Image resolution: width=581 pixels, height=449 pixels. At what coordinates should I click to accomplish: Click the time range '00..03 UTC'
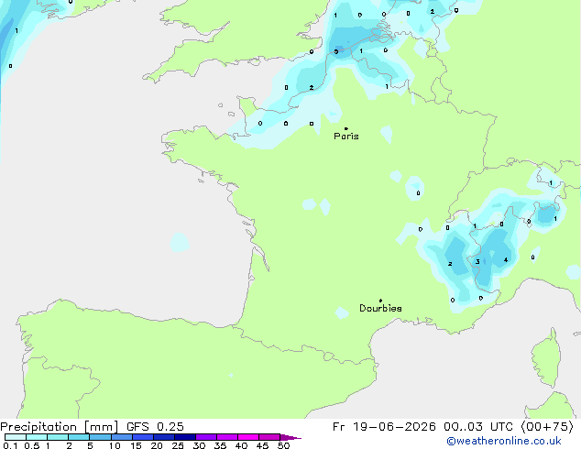click(x=478, y=427)
